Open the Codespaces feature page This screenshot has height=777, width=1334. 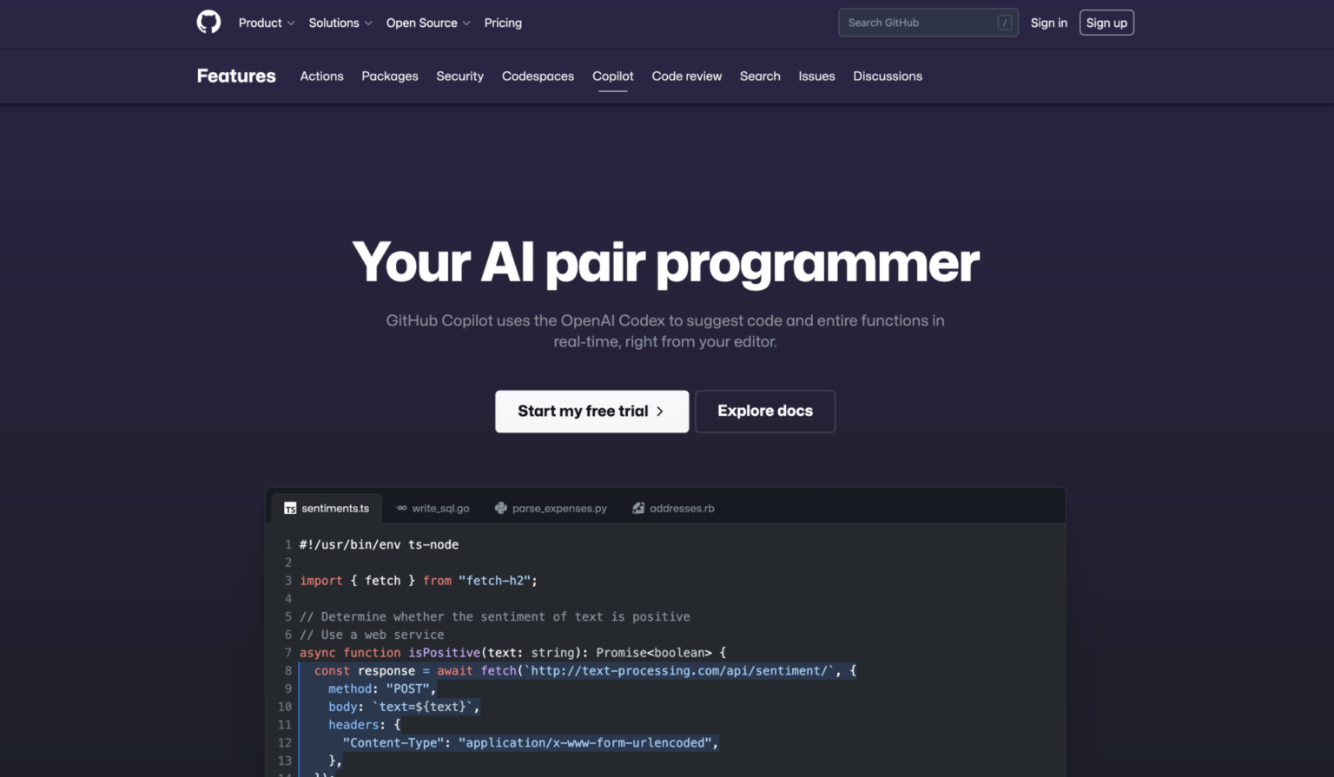pos(538,76)
